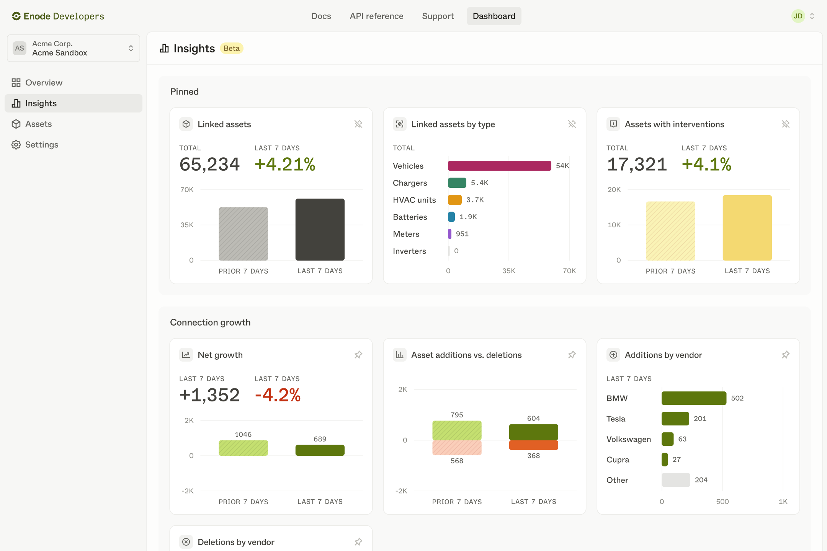The height and width of the screenshot is (551, 827).
Task: Click the Beta badge next to Insights
Action: point(231,48)
